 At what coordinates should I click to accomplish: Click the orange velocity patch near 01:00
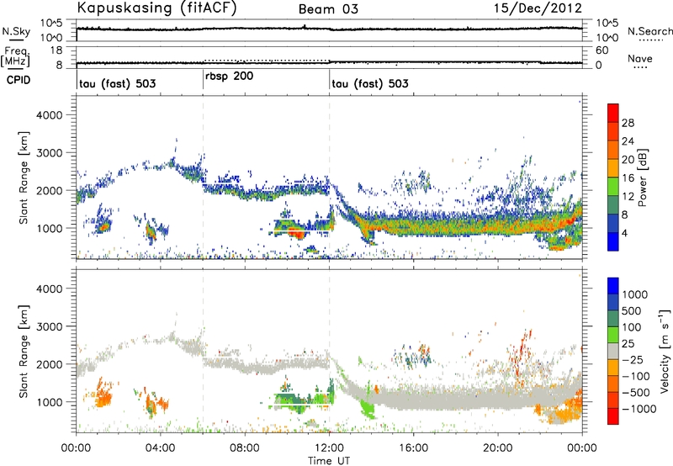click(103, 397)
